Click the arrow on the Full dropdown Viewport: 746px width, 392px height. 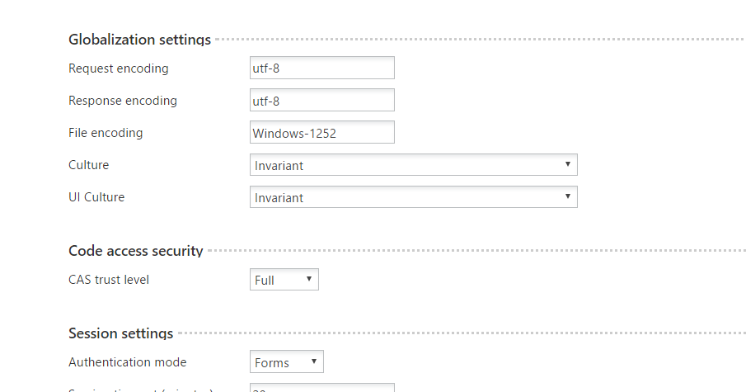(309, 280)
